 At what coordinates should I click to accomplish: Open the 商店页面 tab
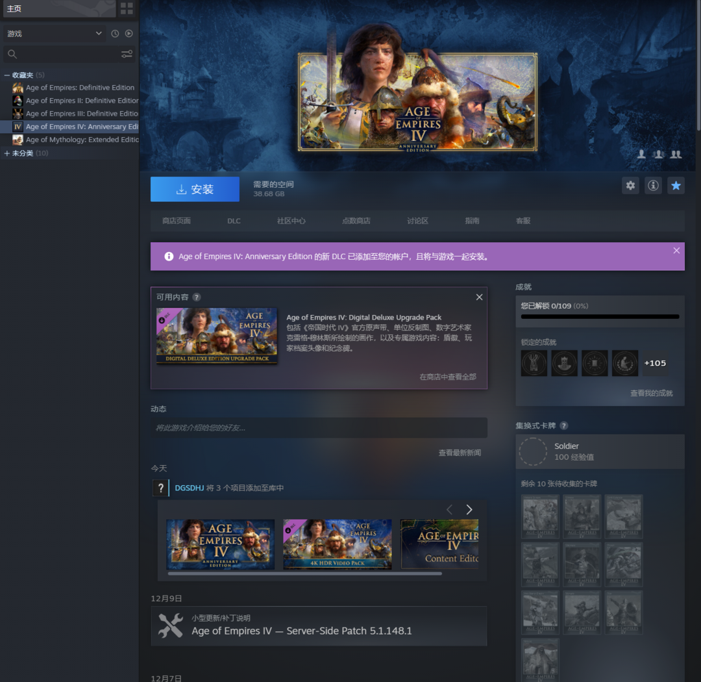[x=177, y=221]
